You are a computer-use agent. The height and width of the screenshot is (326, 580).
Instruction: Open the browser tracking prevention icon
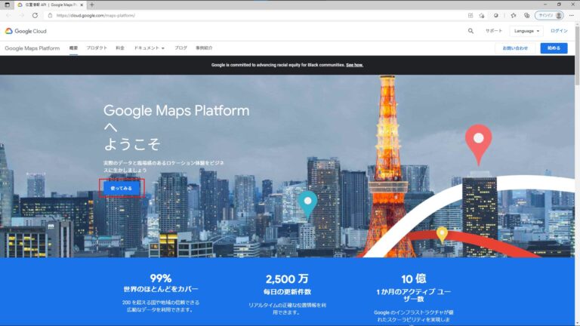(x=495, y=16)
